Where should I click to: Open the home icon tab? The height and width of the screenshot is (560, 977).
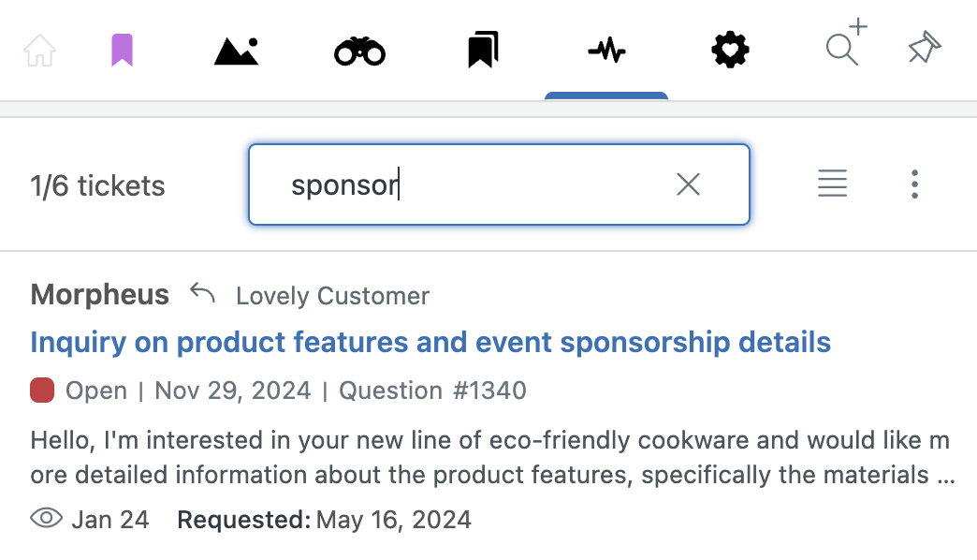pos(40,50)
